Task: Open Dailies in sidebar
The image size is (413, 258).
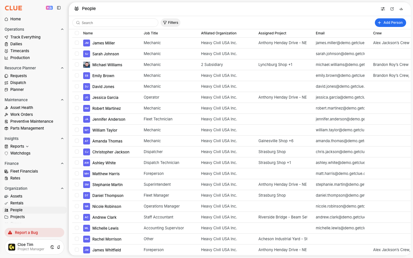Action: [16, 44]
